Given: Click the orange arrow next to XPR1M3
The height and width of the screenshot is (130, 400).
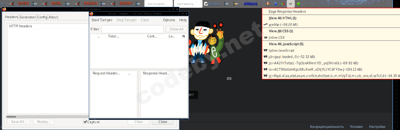Looking at the screenshot, I should 236,4.
